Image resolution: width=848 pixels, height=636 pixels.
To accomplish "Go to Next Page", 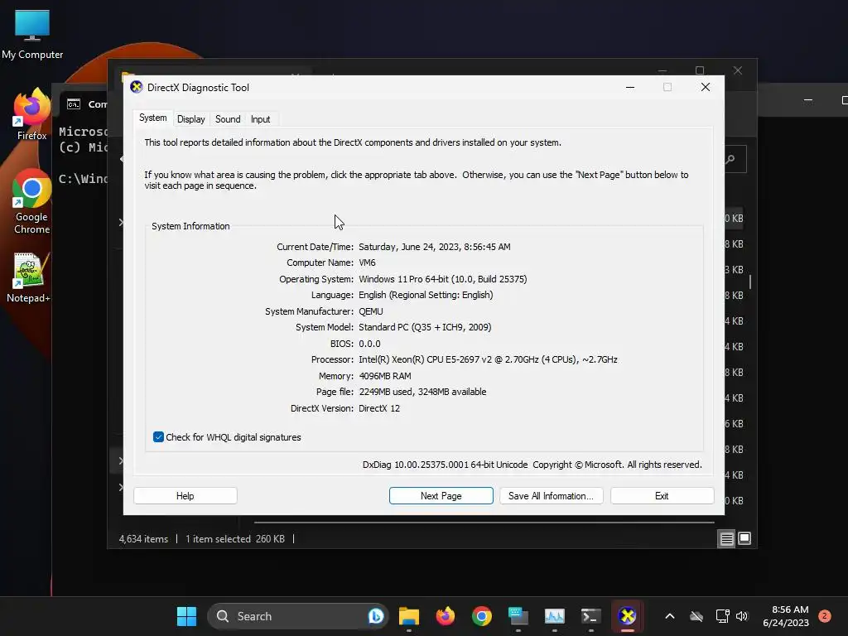I will point(441,496).
